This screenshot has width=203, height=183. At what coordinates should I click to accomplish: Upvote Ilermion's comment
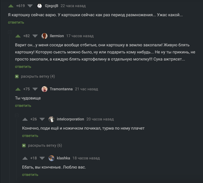coord(18,36)
